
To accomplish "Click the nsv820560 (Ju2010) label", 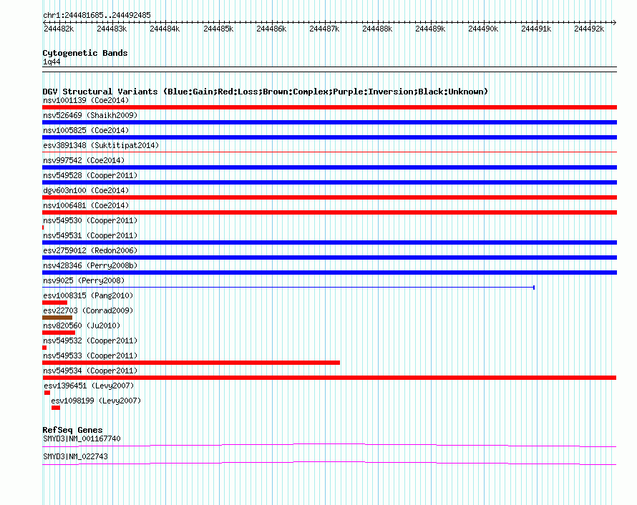I will [82, 325].
